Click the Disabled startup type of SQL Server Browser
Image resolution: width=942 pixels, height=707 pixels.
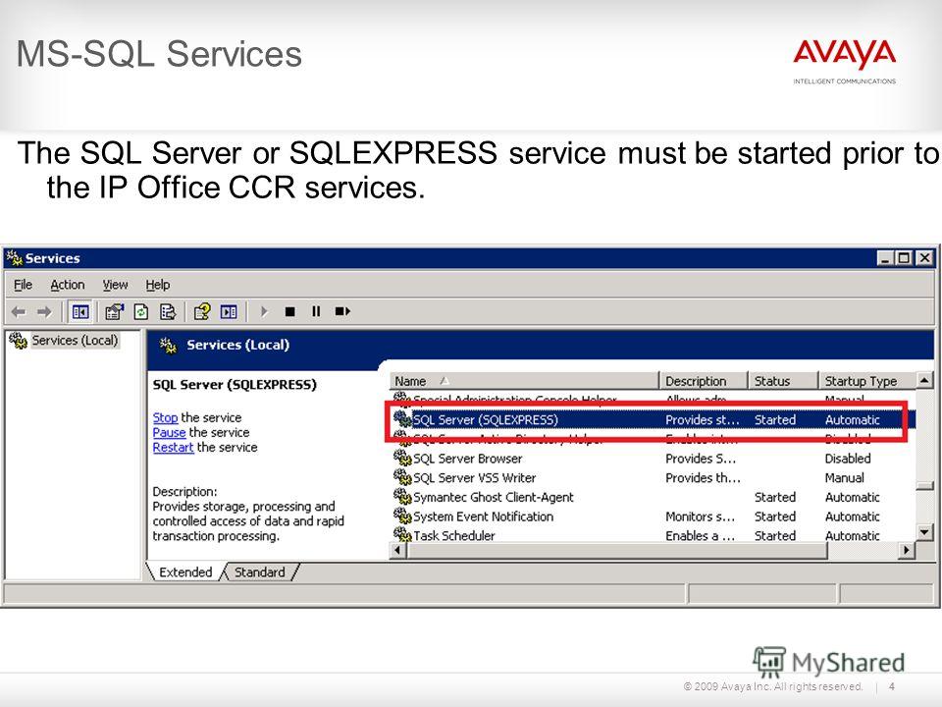click(848, 459)
